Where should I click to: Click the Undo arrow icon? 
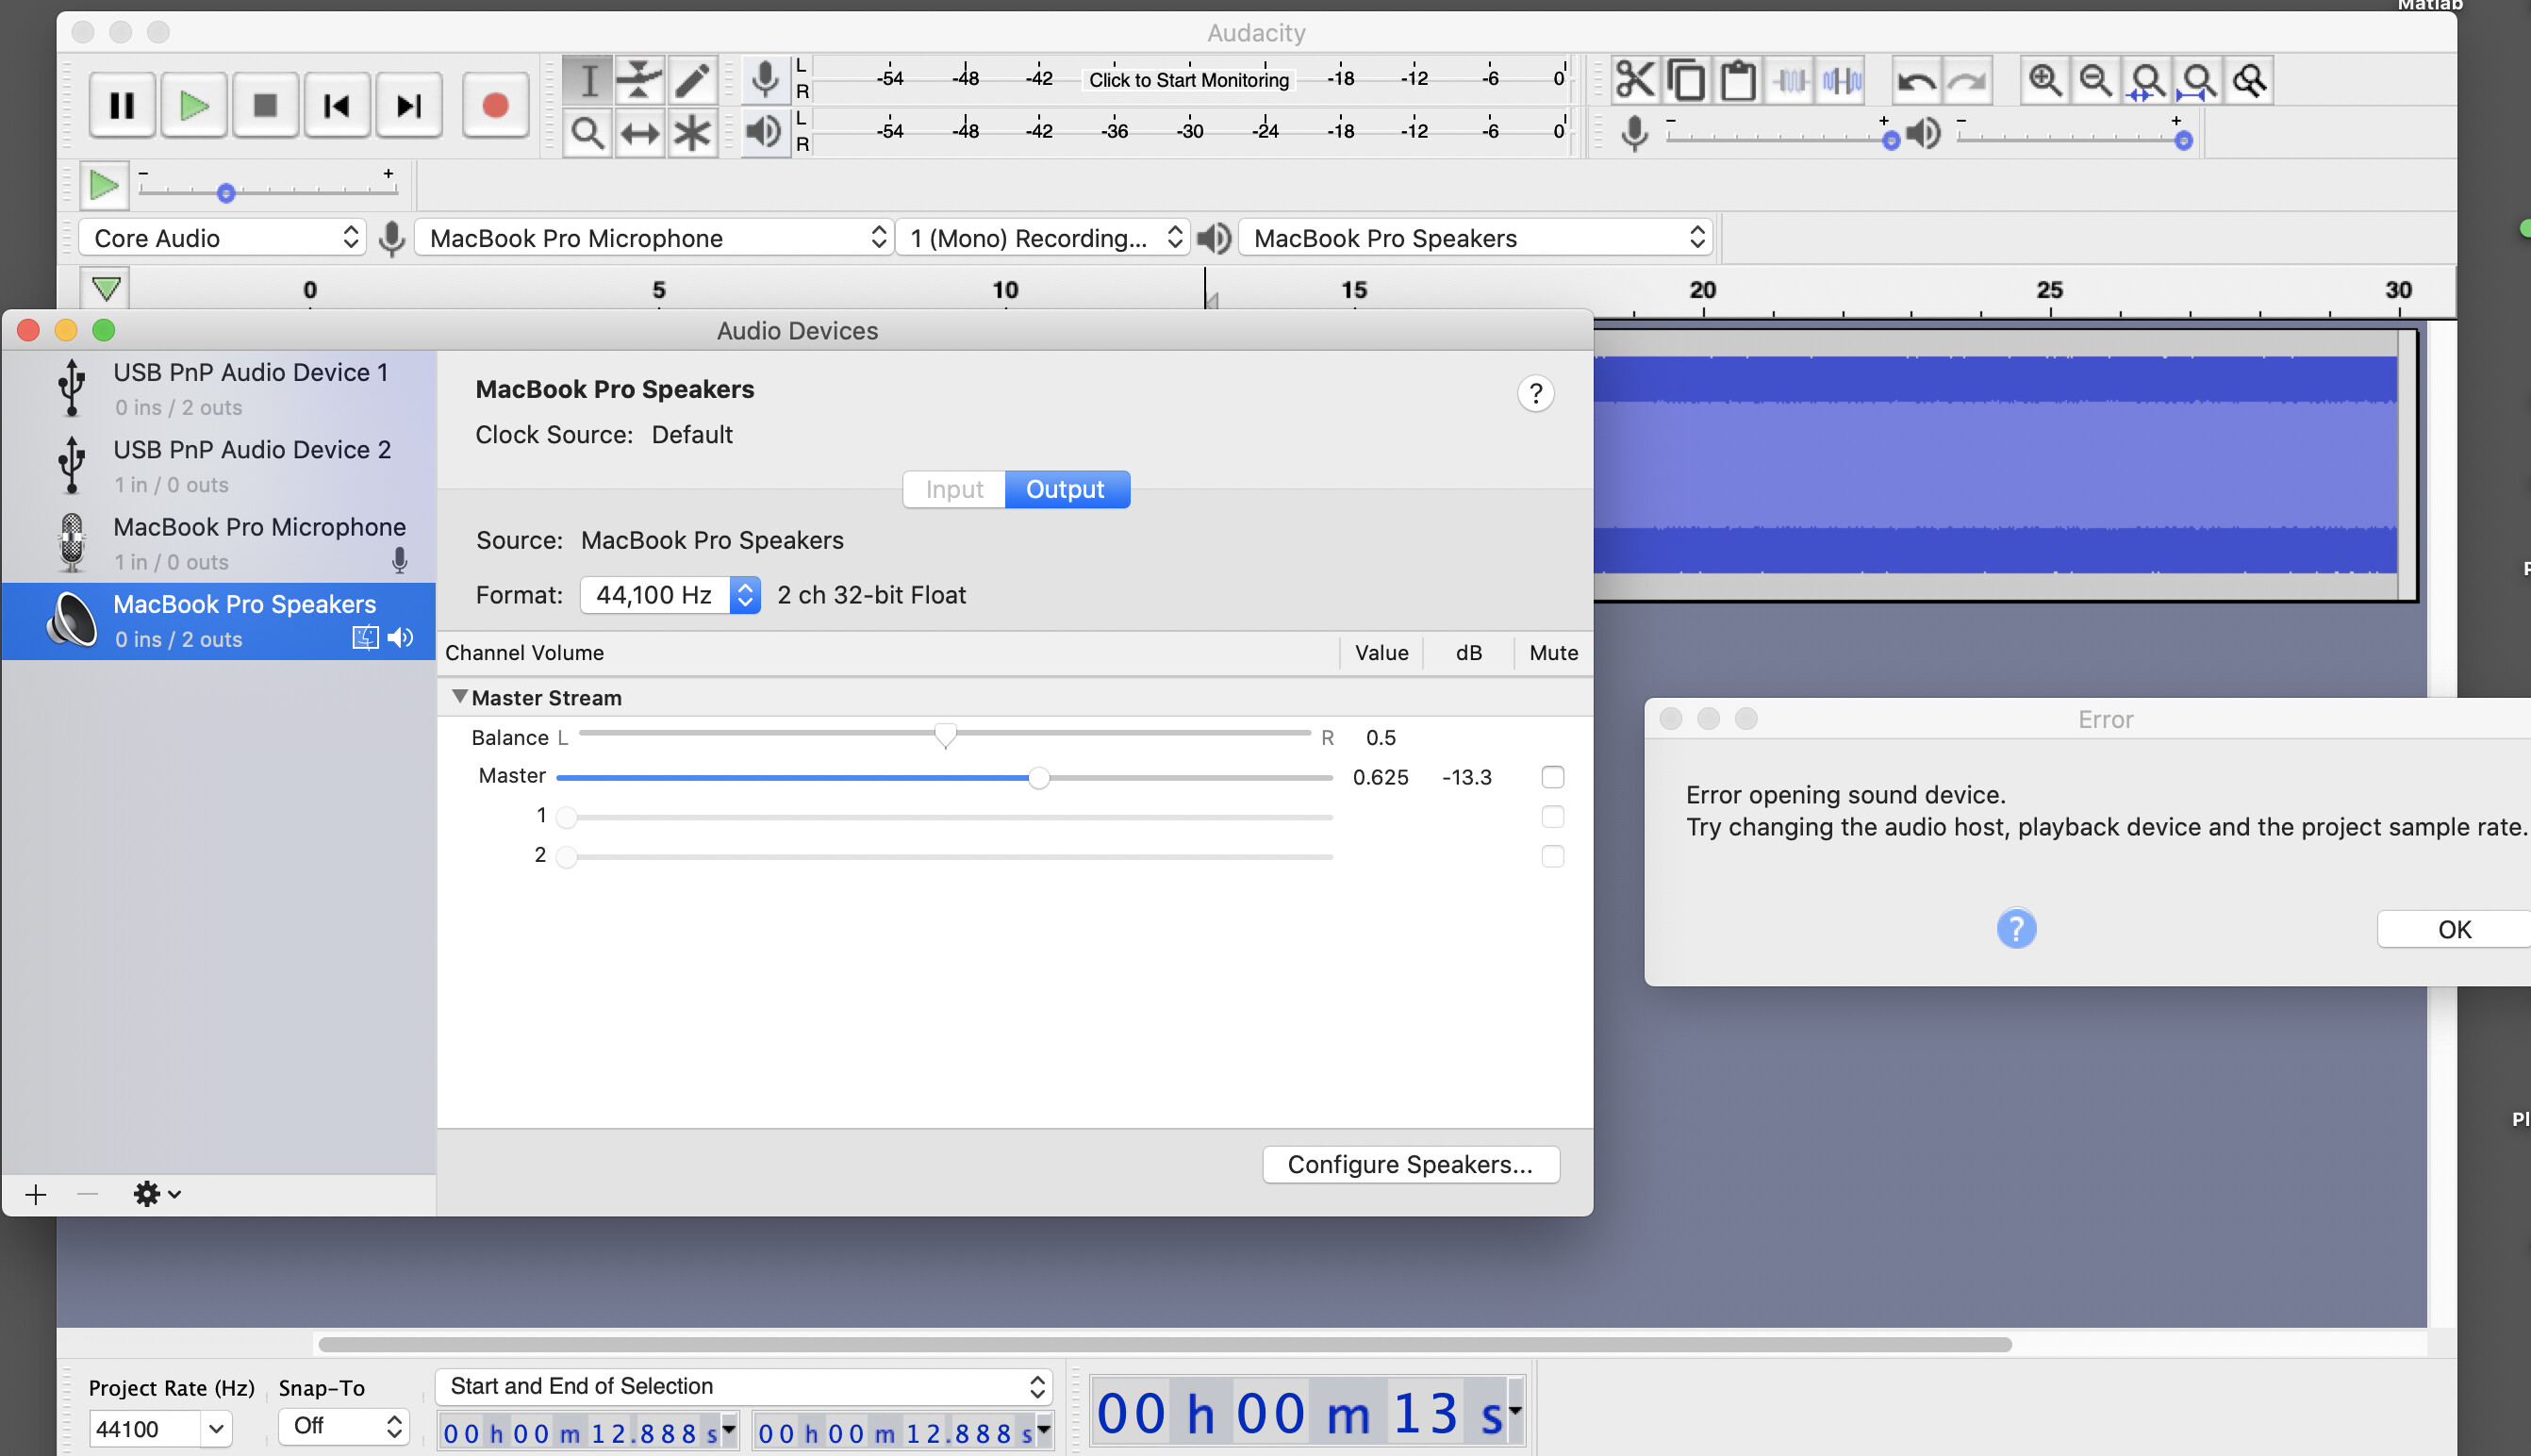[1916, 80]
